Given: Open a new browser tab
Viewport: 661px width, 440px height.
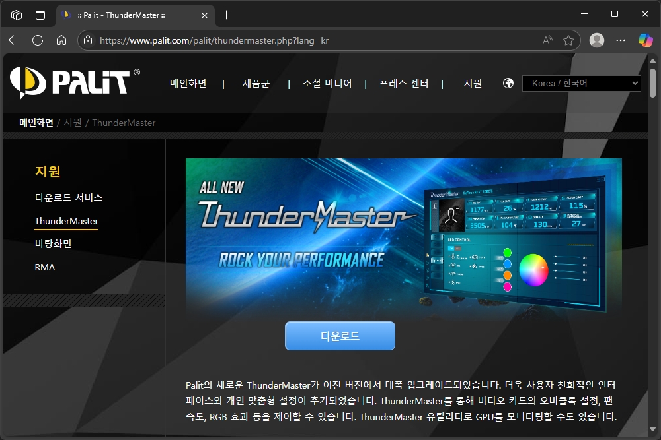Looking at the screenshot, I should (x=226, y=15).
